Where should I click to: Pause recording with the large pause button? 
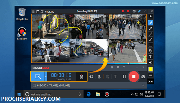(124, 76)
